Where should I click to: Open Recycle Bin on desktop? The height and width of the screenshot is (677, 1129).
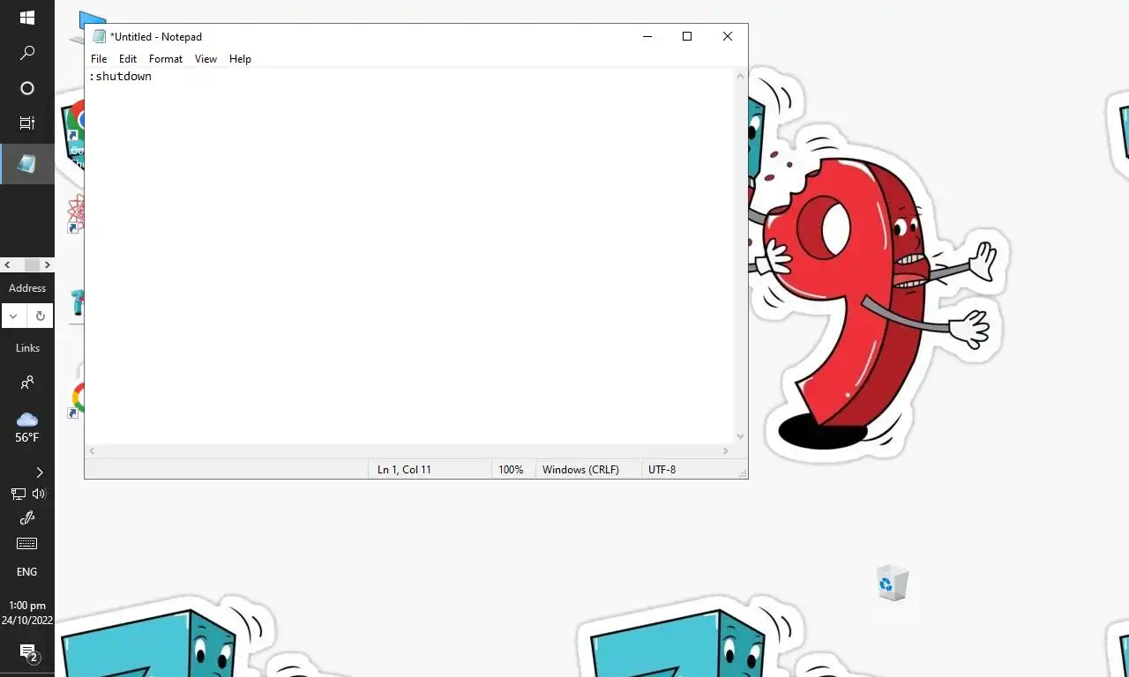coord(893,583)
